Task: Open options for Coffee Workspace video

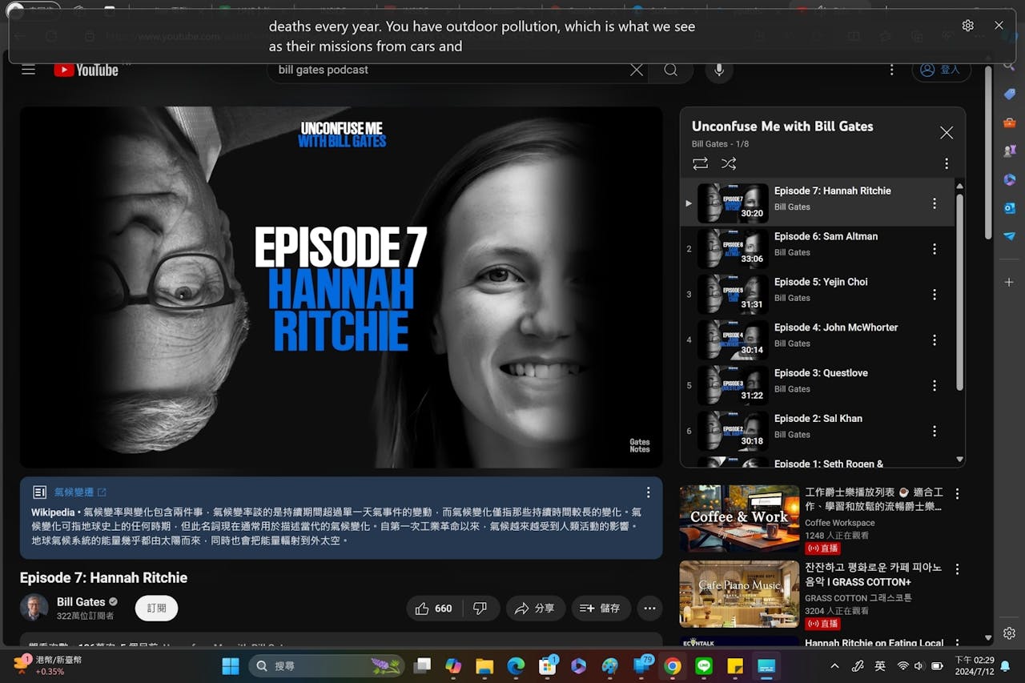Action: point(957,493)
